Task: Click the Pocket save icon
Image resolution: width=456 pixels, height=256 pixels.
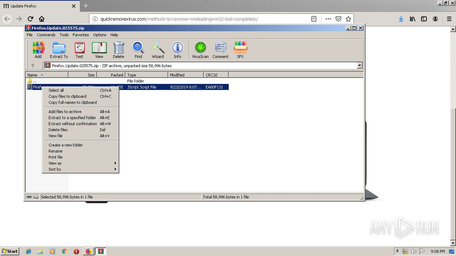Action: click(338, 19)
